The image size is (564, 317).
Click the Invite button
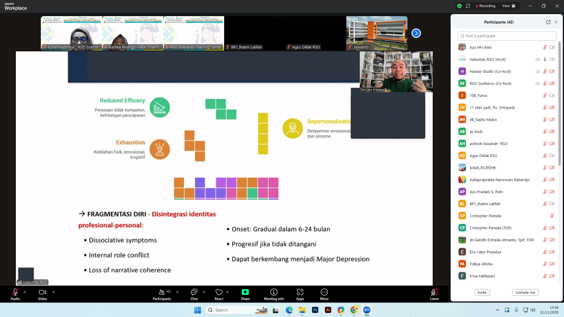pyautogui.click(x=482, y=292)
